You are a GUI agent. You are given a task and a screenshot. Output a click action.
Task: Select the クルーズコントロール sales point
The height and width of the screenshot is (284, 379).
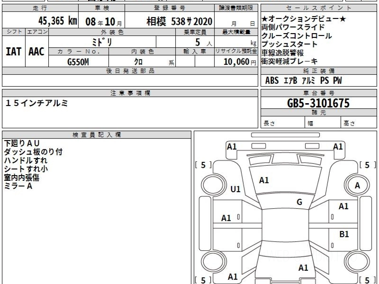coord(297,36)
